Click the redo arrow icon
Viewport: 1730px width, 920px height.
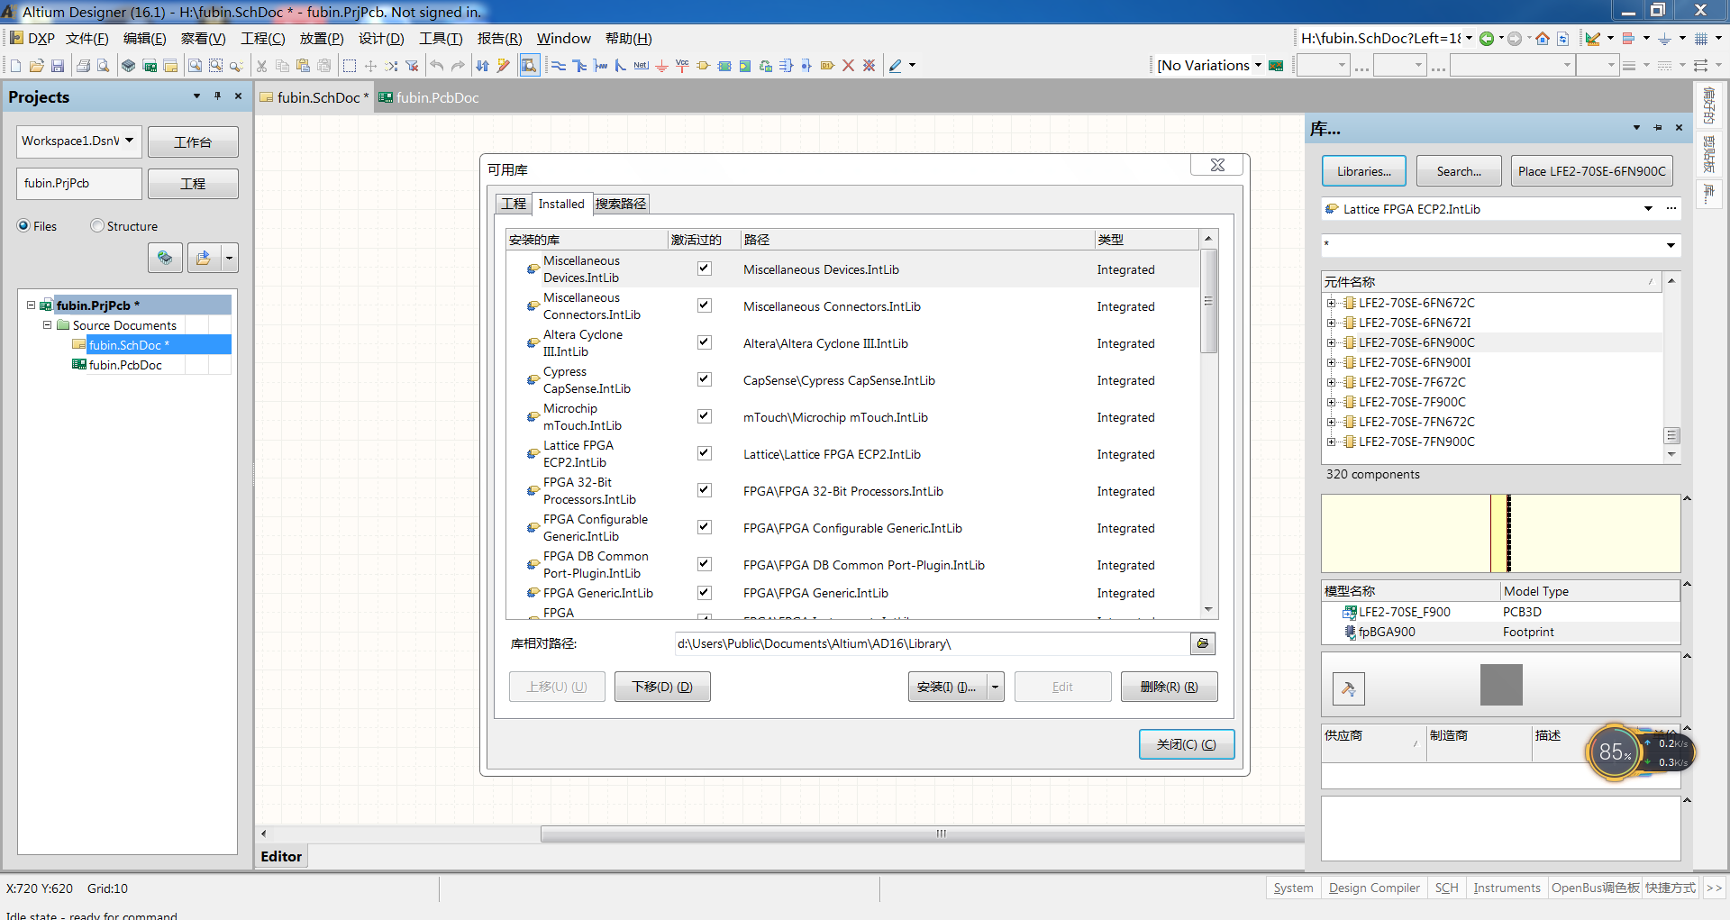(458, 66)
